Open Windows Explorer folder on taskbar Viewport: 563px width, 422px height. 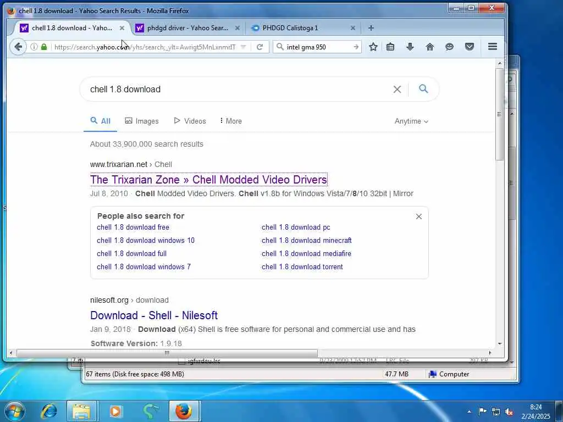coord(81,411)
